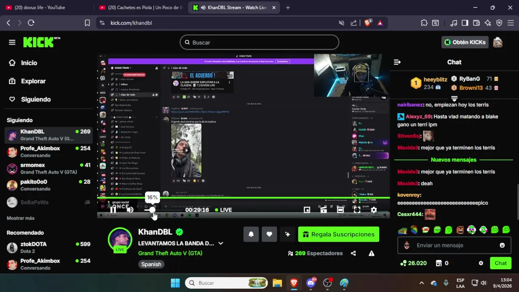Open the Grand Theft Auto V category link

(170, 253)
